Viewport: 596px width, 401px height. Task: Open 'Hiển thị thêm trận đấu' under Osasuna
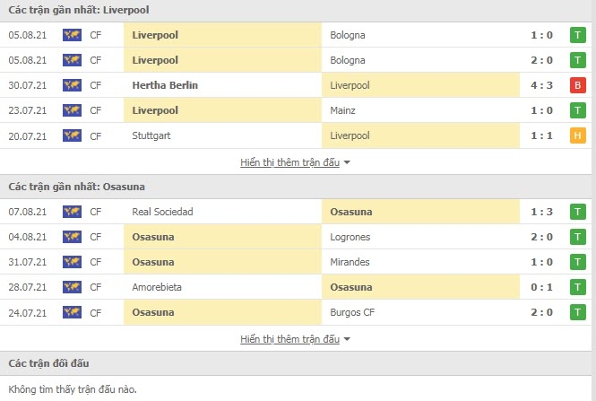[x=289, y=339]
